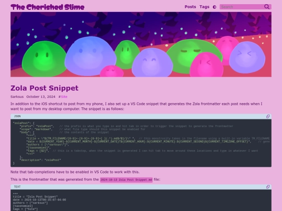Click the tab-completions note sentence
Screen dimensions: 282x211
pos(75,172)
